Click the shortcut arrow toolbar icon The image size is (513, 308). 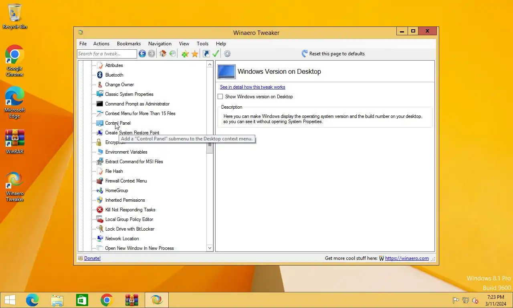pyautogui.click(x=206, y=54)
